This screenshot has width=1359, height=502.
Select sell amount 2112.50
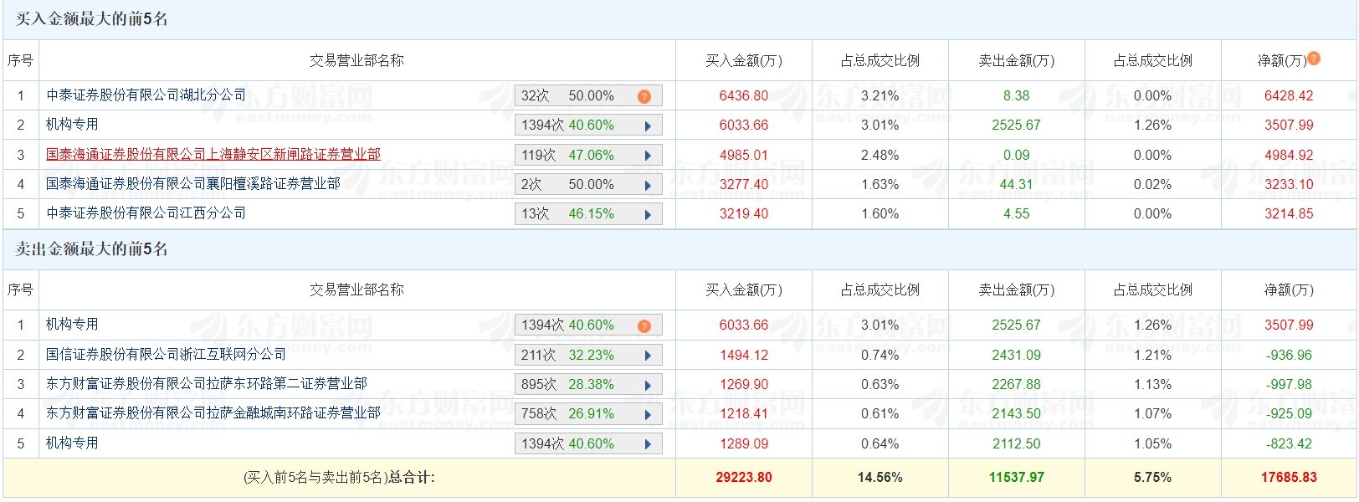pos(1017,444)
